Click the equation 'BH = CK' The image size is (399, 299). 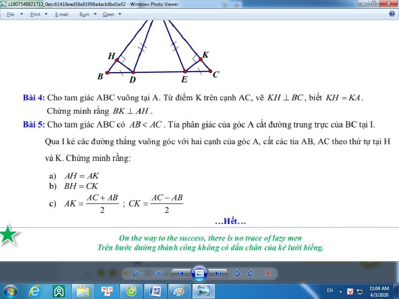pyautogui.click(x=81, y=186)
